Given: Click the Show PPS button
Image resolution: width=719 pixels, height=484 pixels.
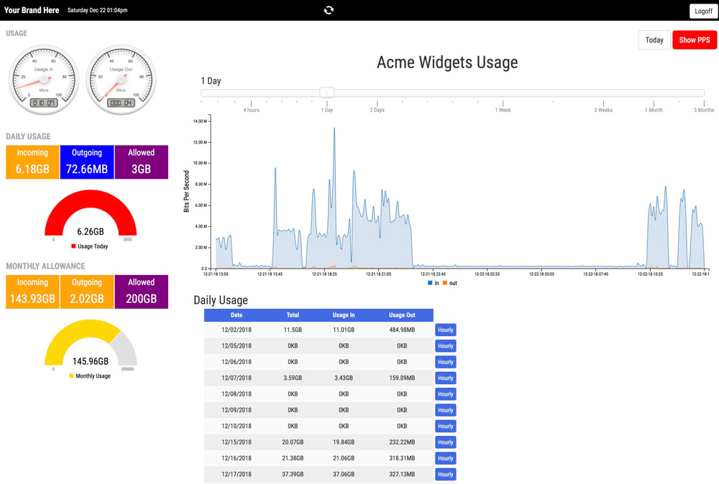Looking at the screenshot, I should [695, 39].
